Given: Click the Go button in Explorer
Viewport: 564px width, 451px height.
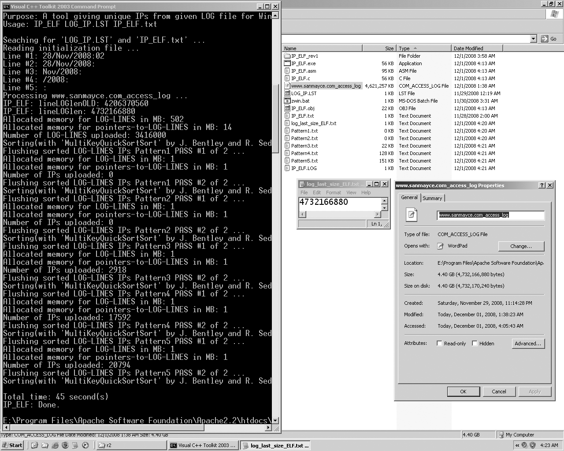Looking at the screenshot, I should pos(549,39).
